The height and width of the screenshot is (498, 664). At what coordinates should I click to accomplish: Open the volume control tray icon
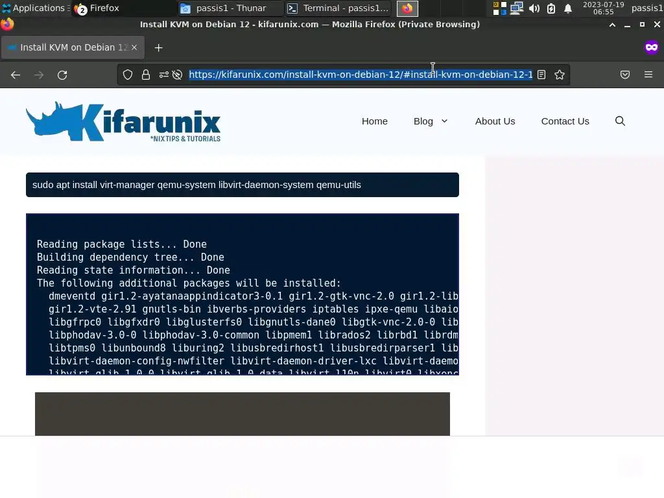pos(534,8)
